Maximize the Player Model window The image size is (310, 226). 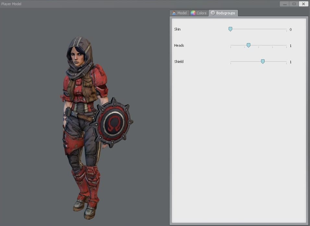pyautogui.click(x=294, y=4)
